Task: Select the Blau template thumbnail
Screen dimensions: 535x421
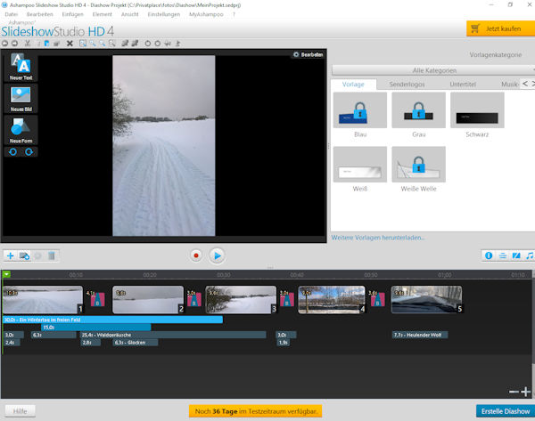Action: click(360, 110)
